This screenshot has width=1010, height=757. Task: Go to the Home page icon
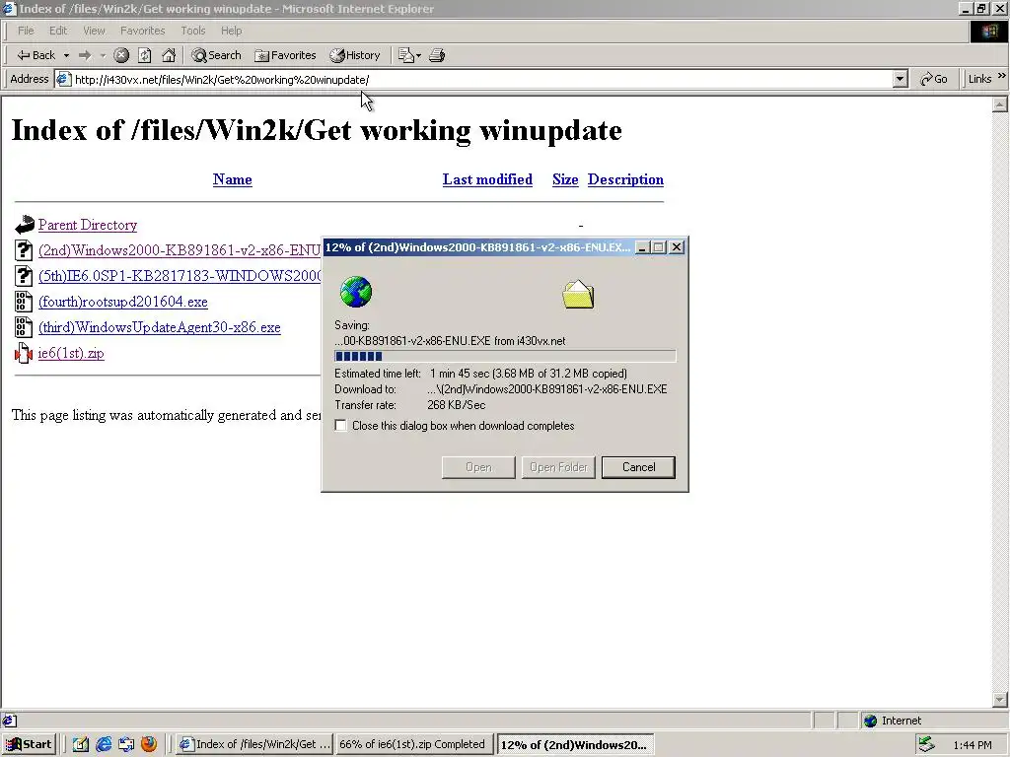[x=169, y=55]
